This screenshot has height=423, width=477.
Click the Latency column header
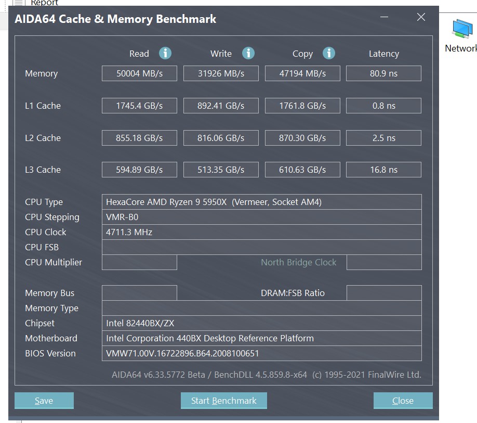point(383,54)
